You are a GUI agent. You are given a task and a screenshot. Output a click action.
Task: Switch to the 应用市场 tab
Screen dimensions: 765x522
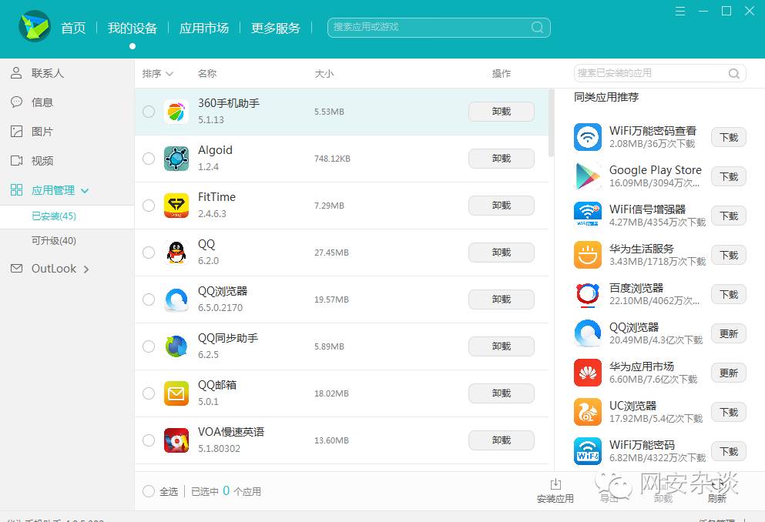(x=203, y=28)
